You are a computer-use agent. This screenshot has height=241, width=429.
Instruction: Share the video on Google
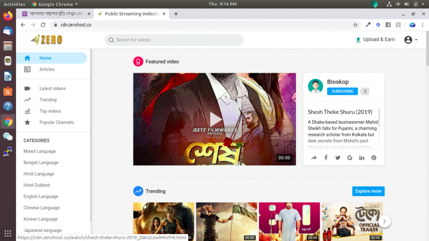point(350,157)
